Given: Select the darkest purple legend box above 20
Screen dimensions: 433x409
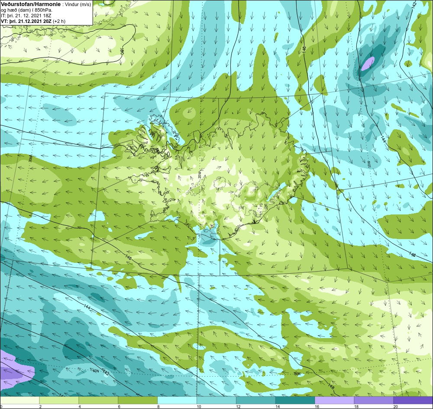Looking at the screenshot, I should 413,400.
